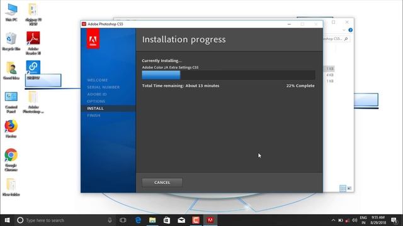Open This PC desktop icon
Viewport: 403px width, 226px height.
pos(11,13)
